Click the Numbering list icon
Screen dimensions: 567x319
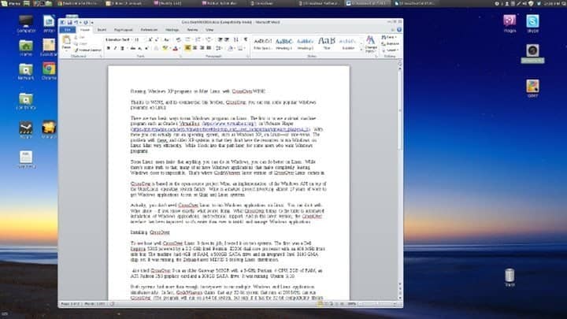(198, 40)
